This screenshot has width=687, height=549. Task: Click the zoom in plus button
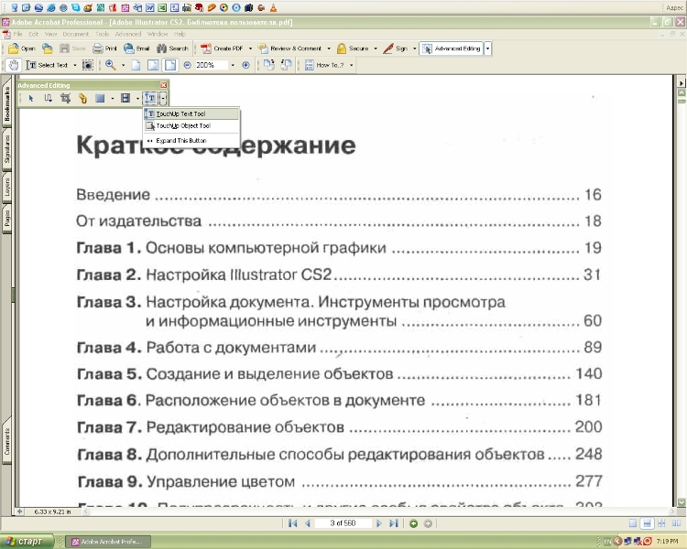[x=245, y=65]
